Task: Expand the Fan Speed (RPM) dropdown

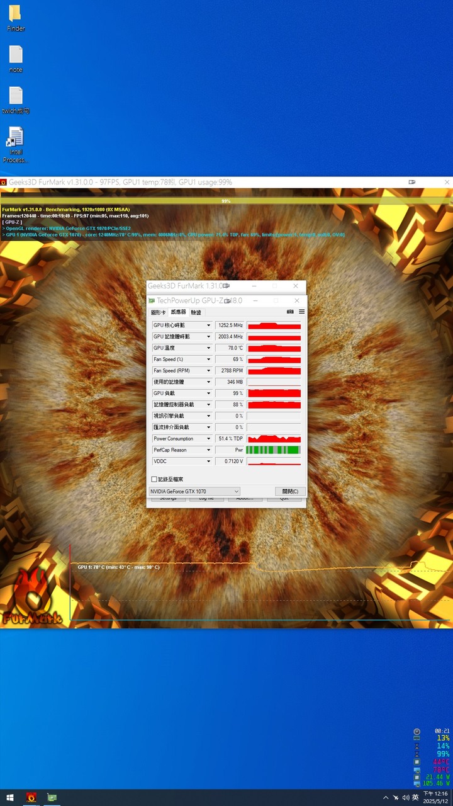Action: (208, 371)
